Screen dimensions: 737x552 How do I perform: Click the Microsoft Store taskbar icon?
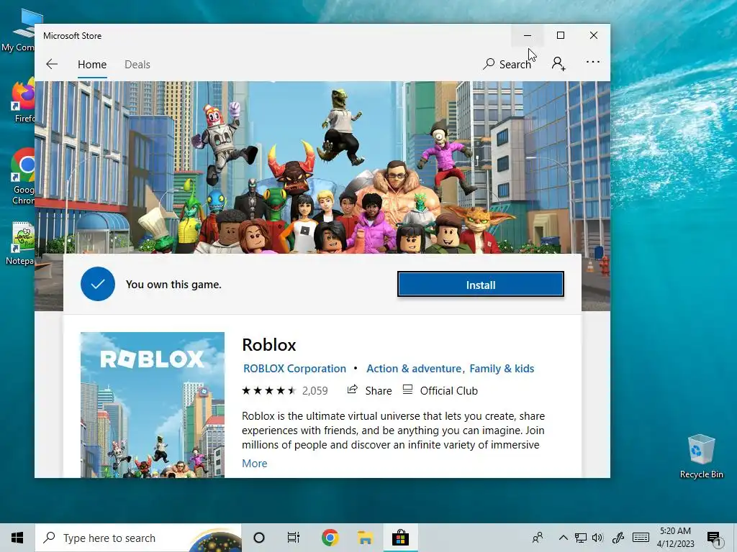(x=400, y=538)
